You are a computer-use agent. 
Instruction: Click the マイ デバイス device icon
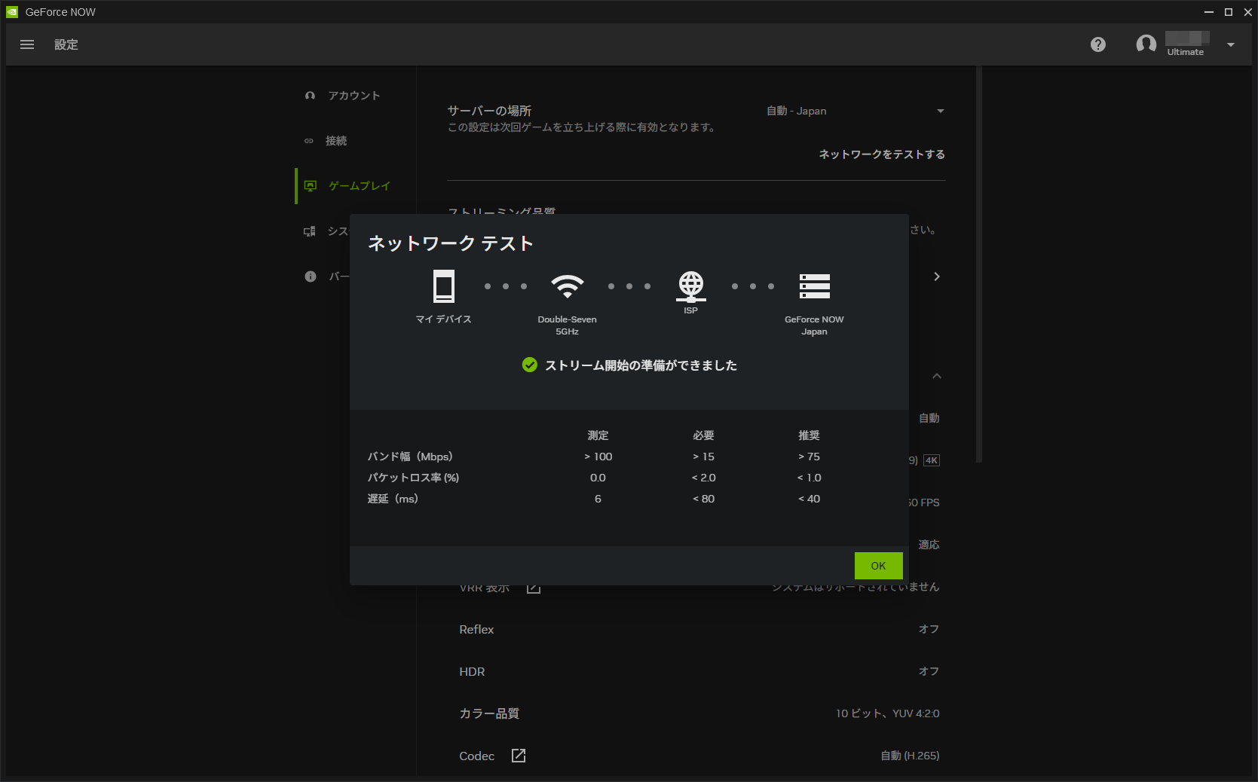444,286
